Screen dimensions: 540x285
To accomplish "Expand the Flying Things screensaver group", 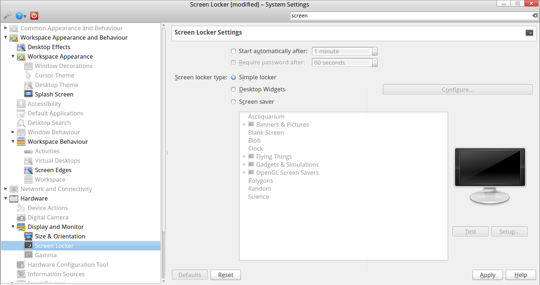I will [x=244, y=157].
